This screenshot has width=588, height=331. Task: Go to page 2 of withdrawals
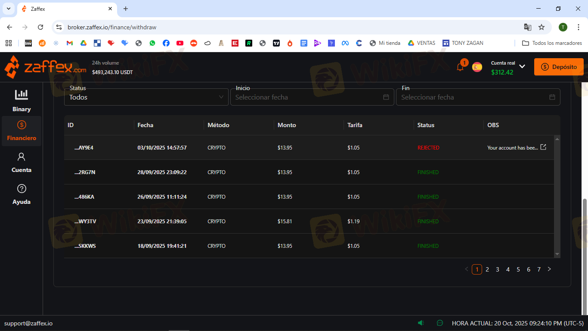[487, 269]
